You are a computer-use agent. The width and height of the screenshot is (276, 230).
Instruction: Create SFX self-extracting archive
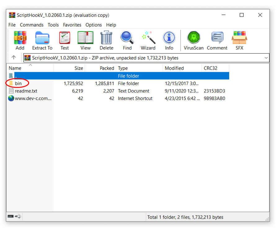(239, 40)
